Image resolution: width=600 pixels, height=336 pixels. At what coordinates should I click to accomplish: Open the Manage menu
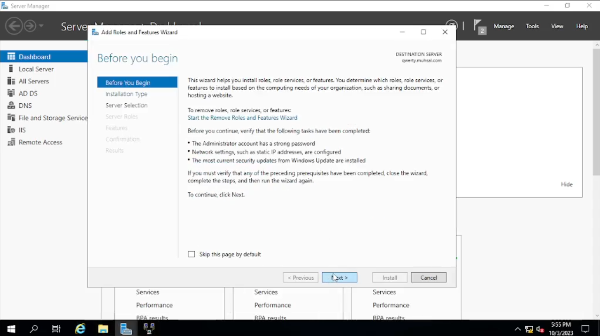504,26
